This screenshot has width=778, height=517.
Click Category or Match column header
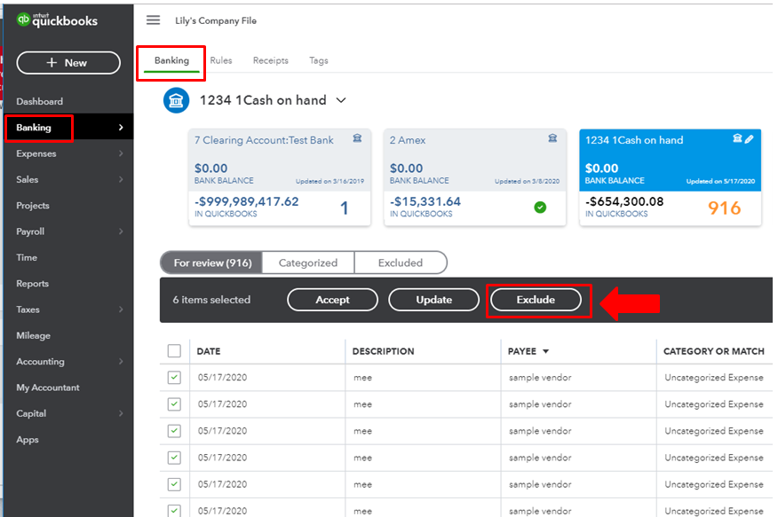point(713,351)
